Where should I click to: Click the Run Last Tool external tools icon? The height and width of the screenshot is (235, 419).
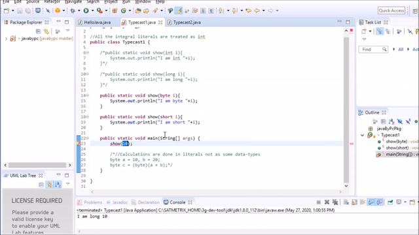(x=100, y=10)
